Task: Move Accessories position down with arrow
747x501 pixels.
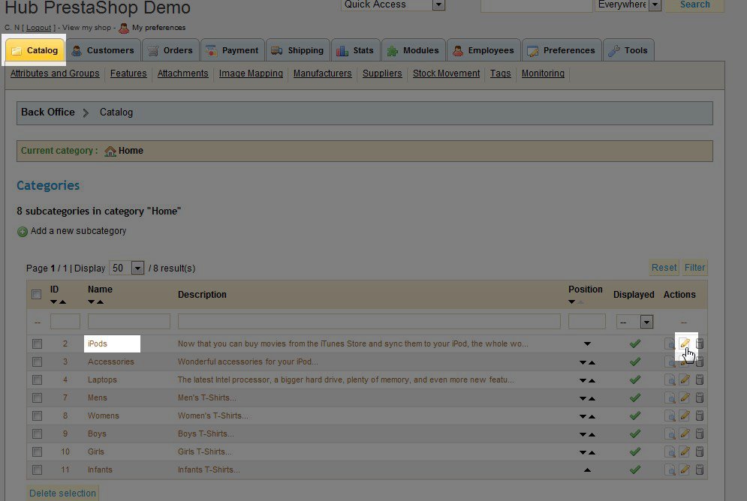Action: pyautogui.click(x=583, y=362)
